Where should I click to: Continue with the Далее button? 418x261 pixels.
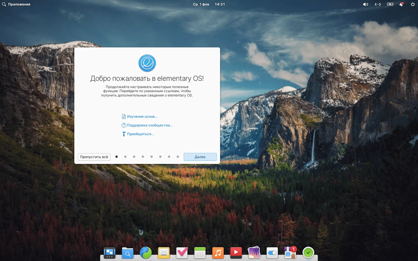pos(200,157)
